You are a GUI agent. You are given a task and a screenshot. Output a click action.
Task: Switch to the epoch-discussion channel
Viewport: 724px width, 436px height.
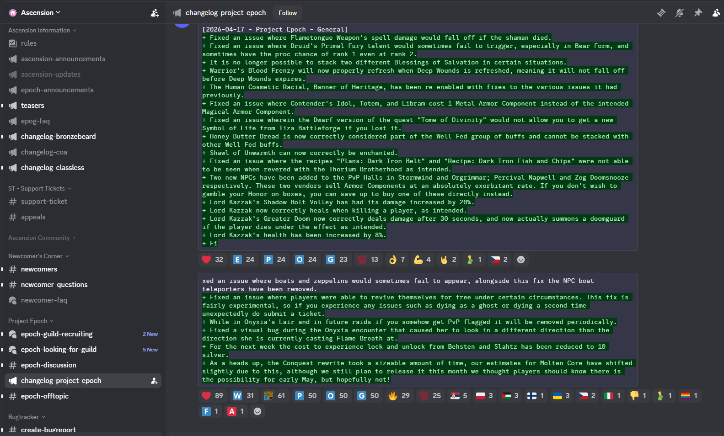[x=83, y=365]
